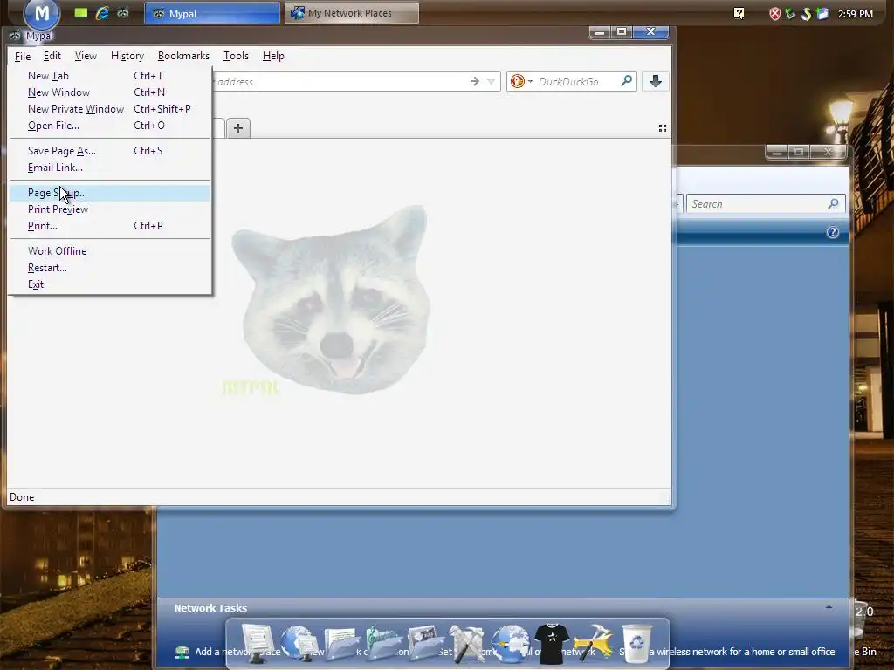The width and height of the screenshot is (894, 670).
Task: Select Page Setup menu entry
Action: [110, 193]
